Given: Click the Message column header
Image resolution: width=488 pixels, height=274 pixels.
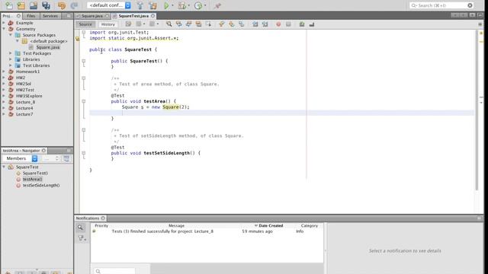Looking at the screenshot, I should 176,225.
